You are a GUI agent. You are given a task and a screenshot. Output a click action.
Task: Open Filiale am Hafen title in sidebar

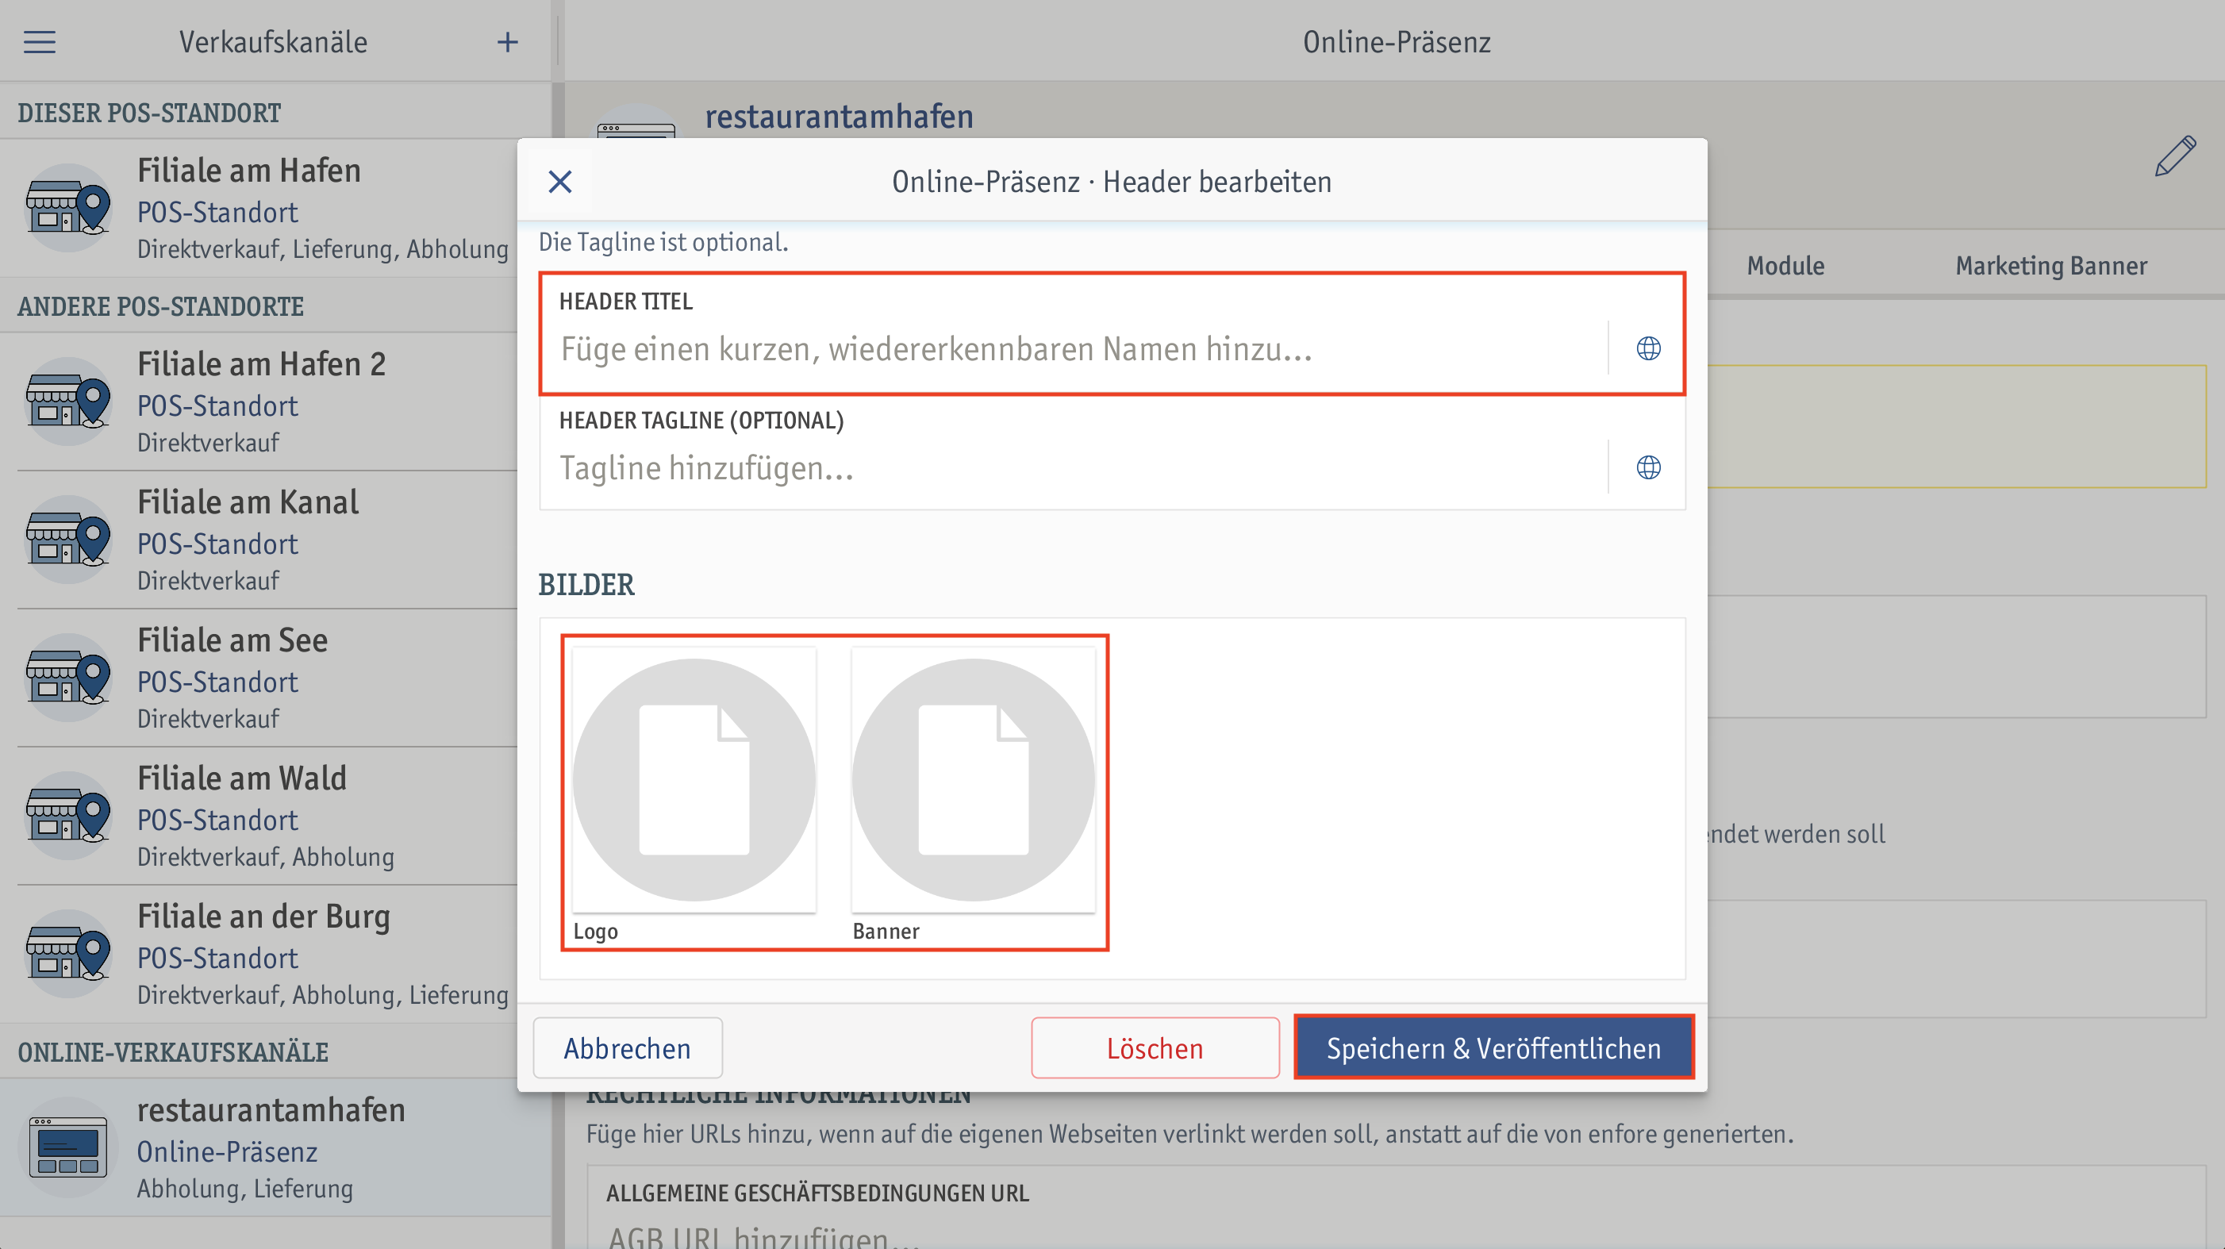pos(248,170)
